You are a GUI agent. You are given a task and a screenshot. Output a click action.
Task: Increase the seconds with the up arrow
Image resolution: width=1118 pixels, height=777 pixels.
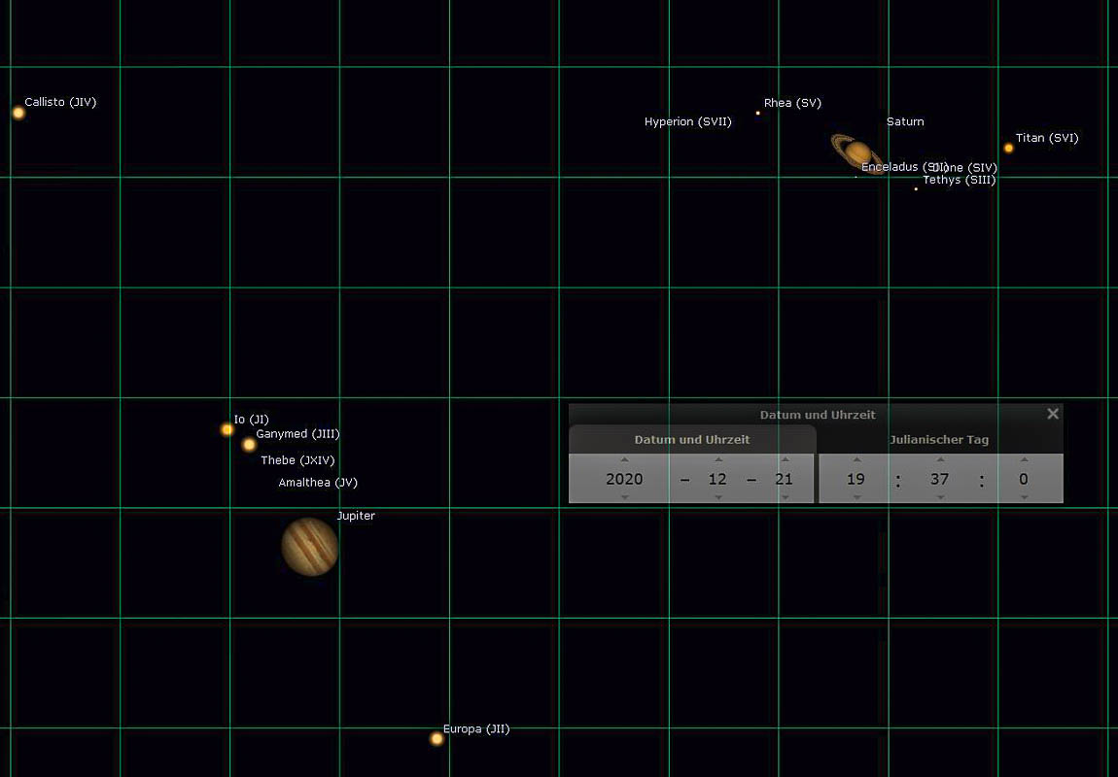click(1024, 460)
